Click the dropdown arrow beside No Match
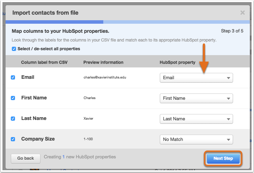 pyautogui.click(x=229, y=140)
